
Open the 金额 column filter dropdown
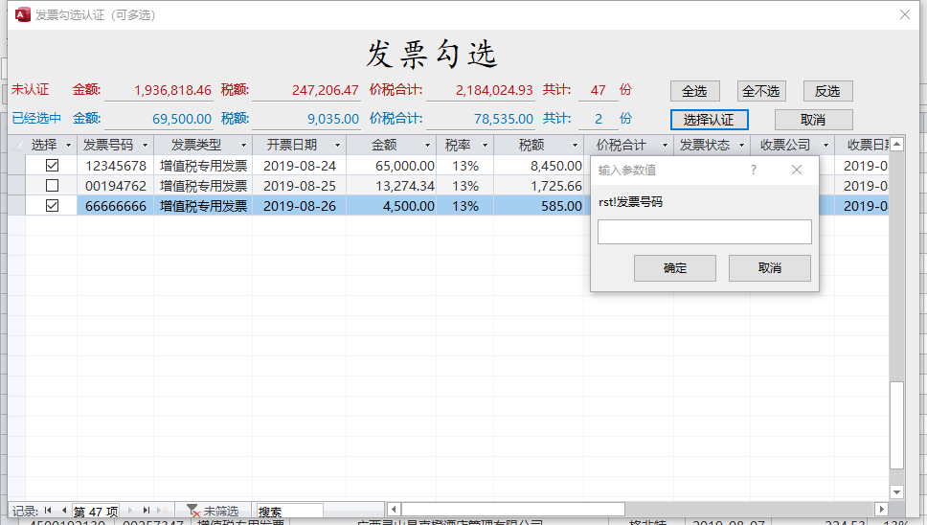[427, 145]
